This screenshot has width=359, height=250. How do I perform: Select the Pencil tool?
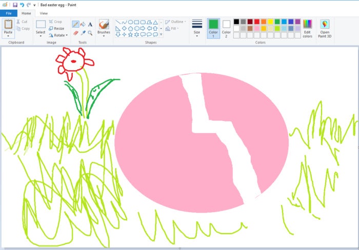pyautogui.click(x=75, y=24)
